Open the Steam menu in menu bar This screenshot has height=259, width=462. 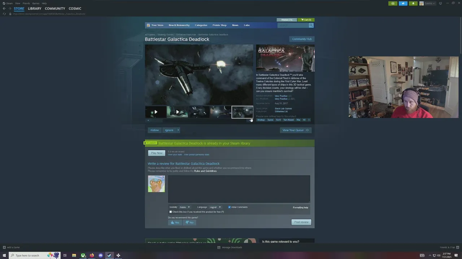[x=9, y=3]
